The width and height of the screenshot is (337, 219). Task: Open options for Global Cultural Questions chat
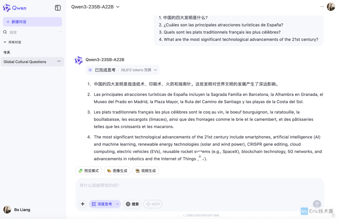coord(59,61)
